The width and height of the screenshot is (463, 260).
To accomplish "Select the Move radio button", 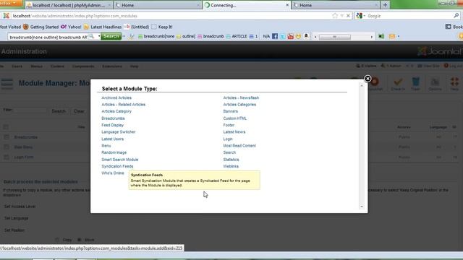I will tap(79, 240).
